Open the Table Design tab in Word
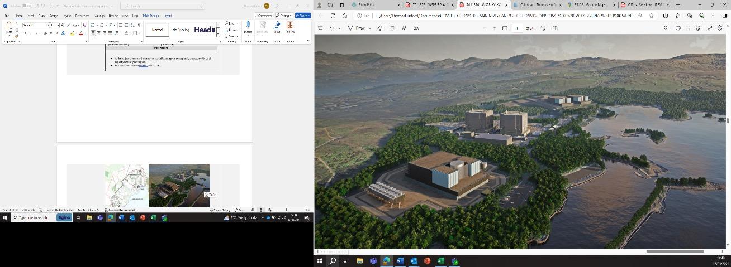 pyautogui.click(x=150, y=16)
